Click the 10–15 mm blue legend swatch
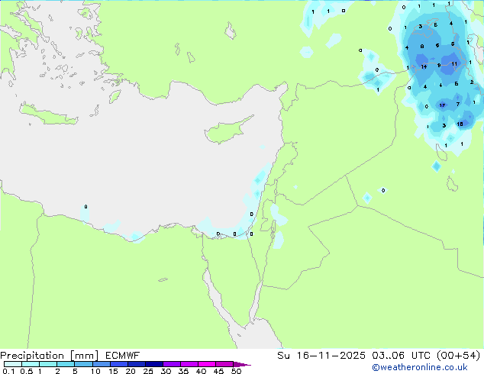 (102, 364)
